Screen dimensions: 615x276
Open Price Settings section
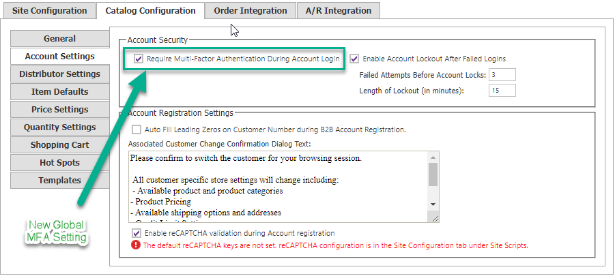click(x=59, y=110)
